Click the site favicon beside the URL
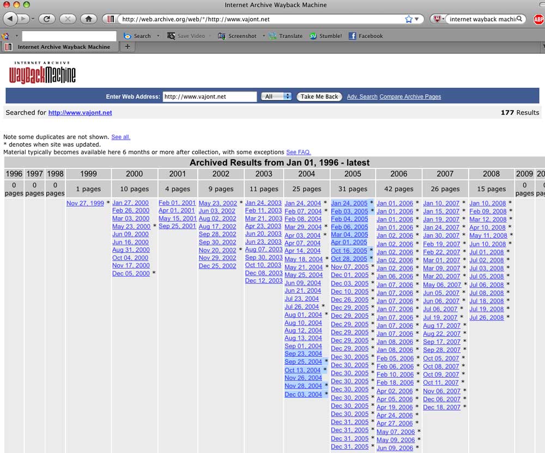The height and width of the screenshot is (453, 545). [111, 19]
